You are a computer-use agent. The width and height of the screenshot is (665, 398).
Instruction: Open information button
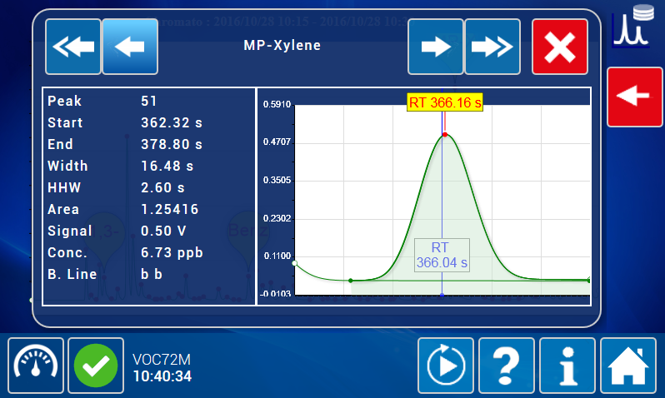click(567, 366)
